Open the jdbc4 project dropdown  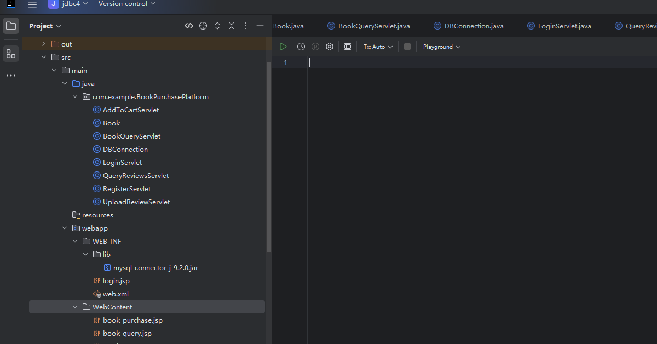click(68, 4)
